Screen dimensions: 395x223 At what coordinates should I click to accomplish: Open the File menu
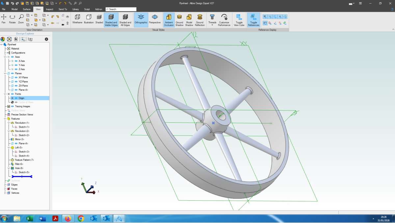pos(4,9)
